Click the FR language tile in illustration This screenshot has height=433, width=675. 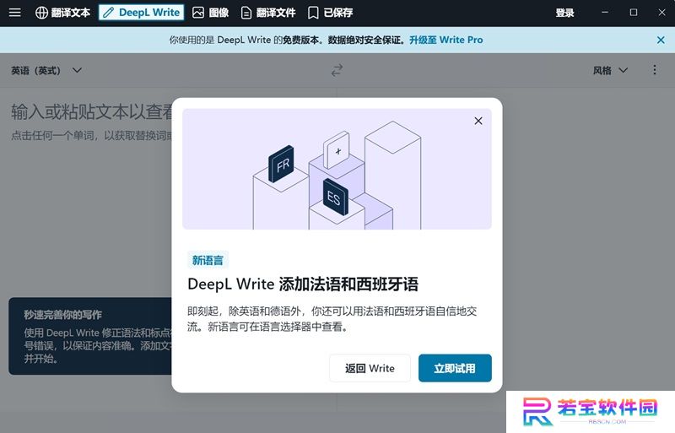click(x=282, y=164)
